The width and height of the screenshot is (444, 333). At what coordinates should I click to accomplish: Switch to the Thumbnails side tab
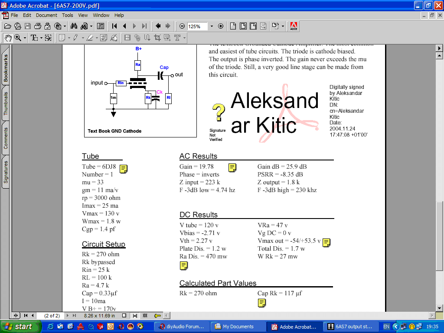coord(6,103)
